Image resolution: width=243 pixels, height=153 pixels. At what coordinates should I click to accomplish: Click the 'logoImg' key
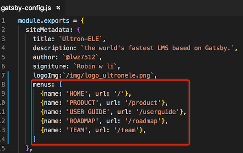coord(46,75)
